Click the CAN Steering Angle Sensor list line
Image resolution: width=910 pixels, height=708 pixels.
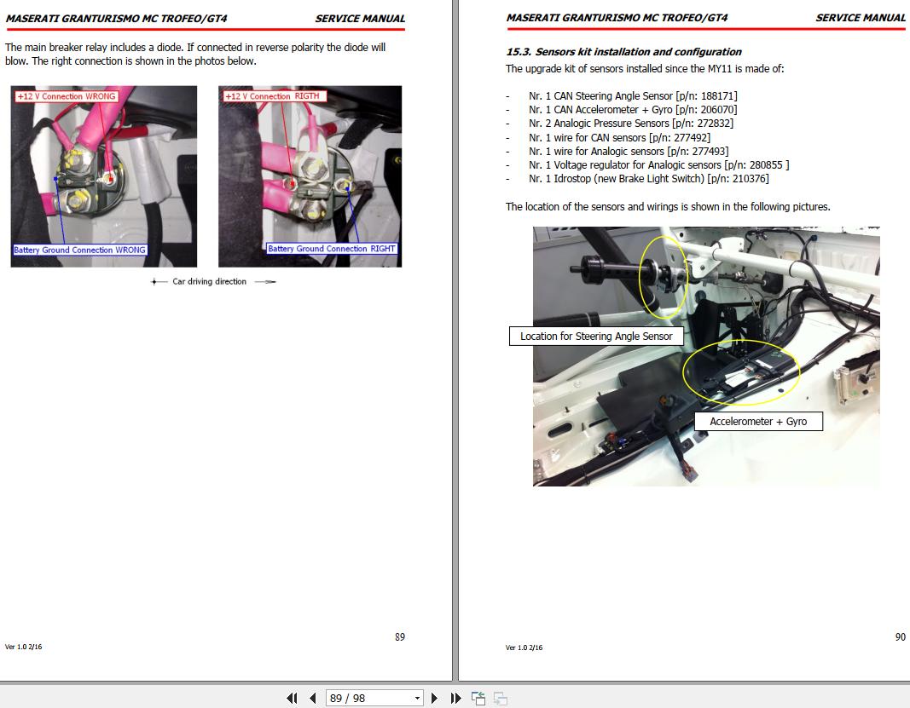point(633,95)
